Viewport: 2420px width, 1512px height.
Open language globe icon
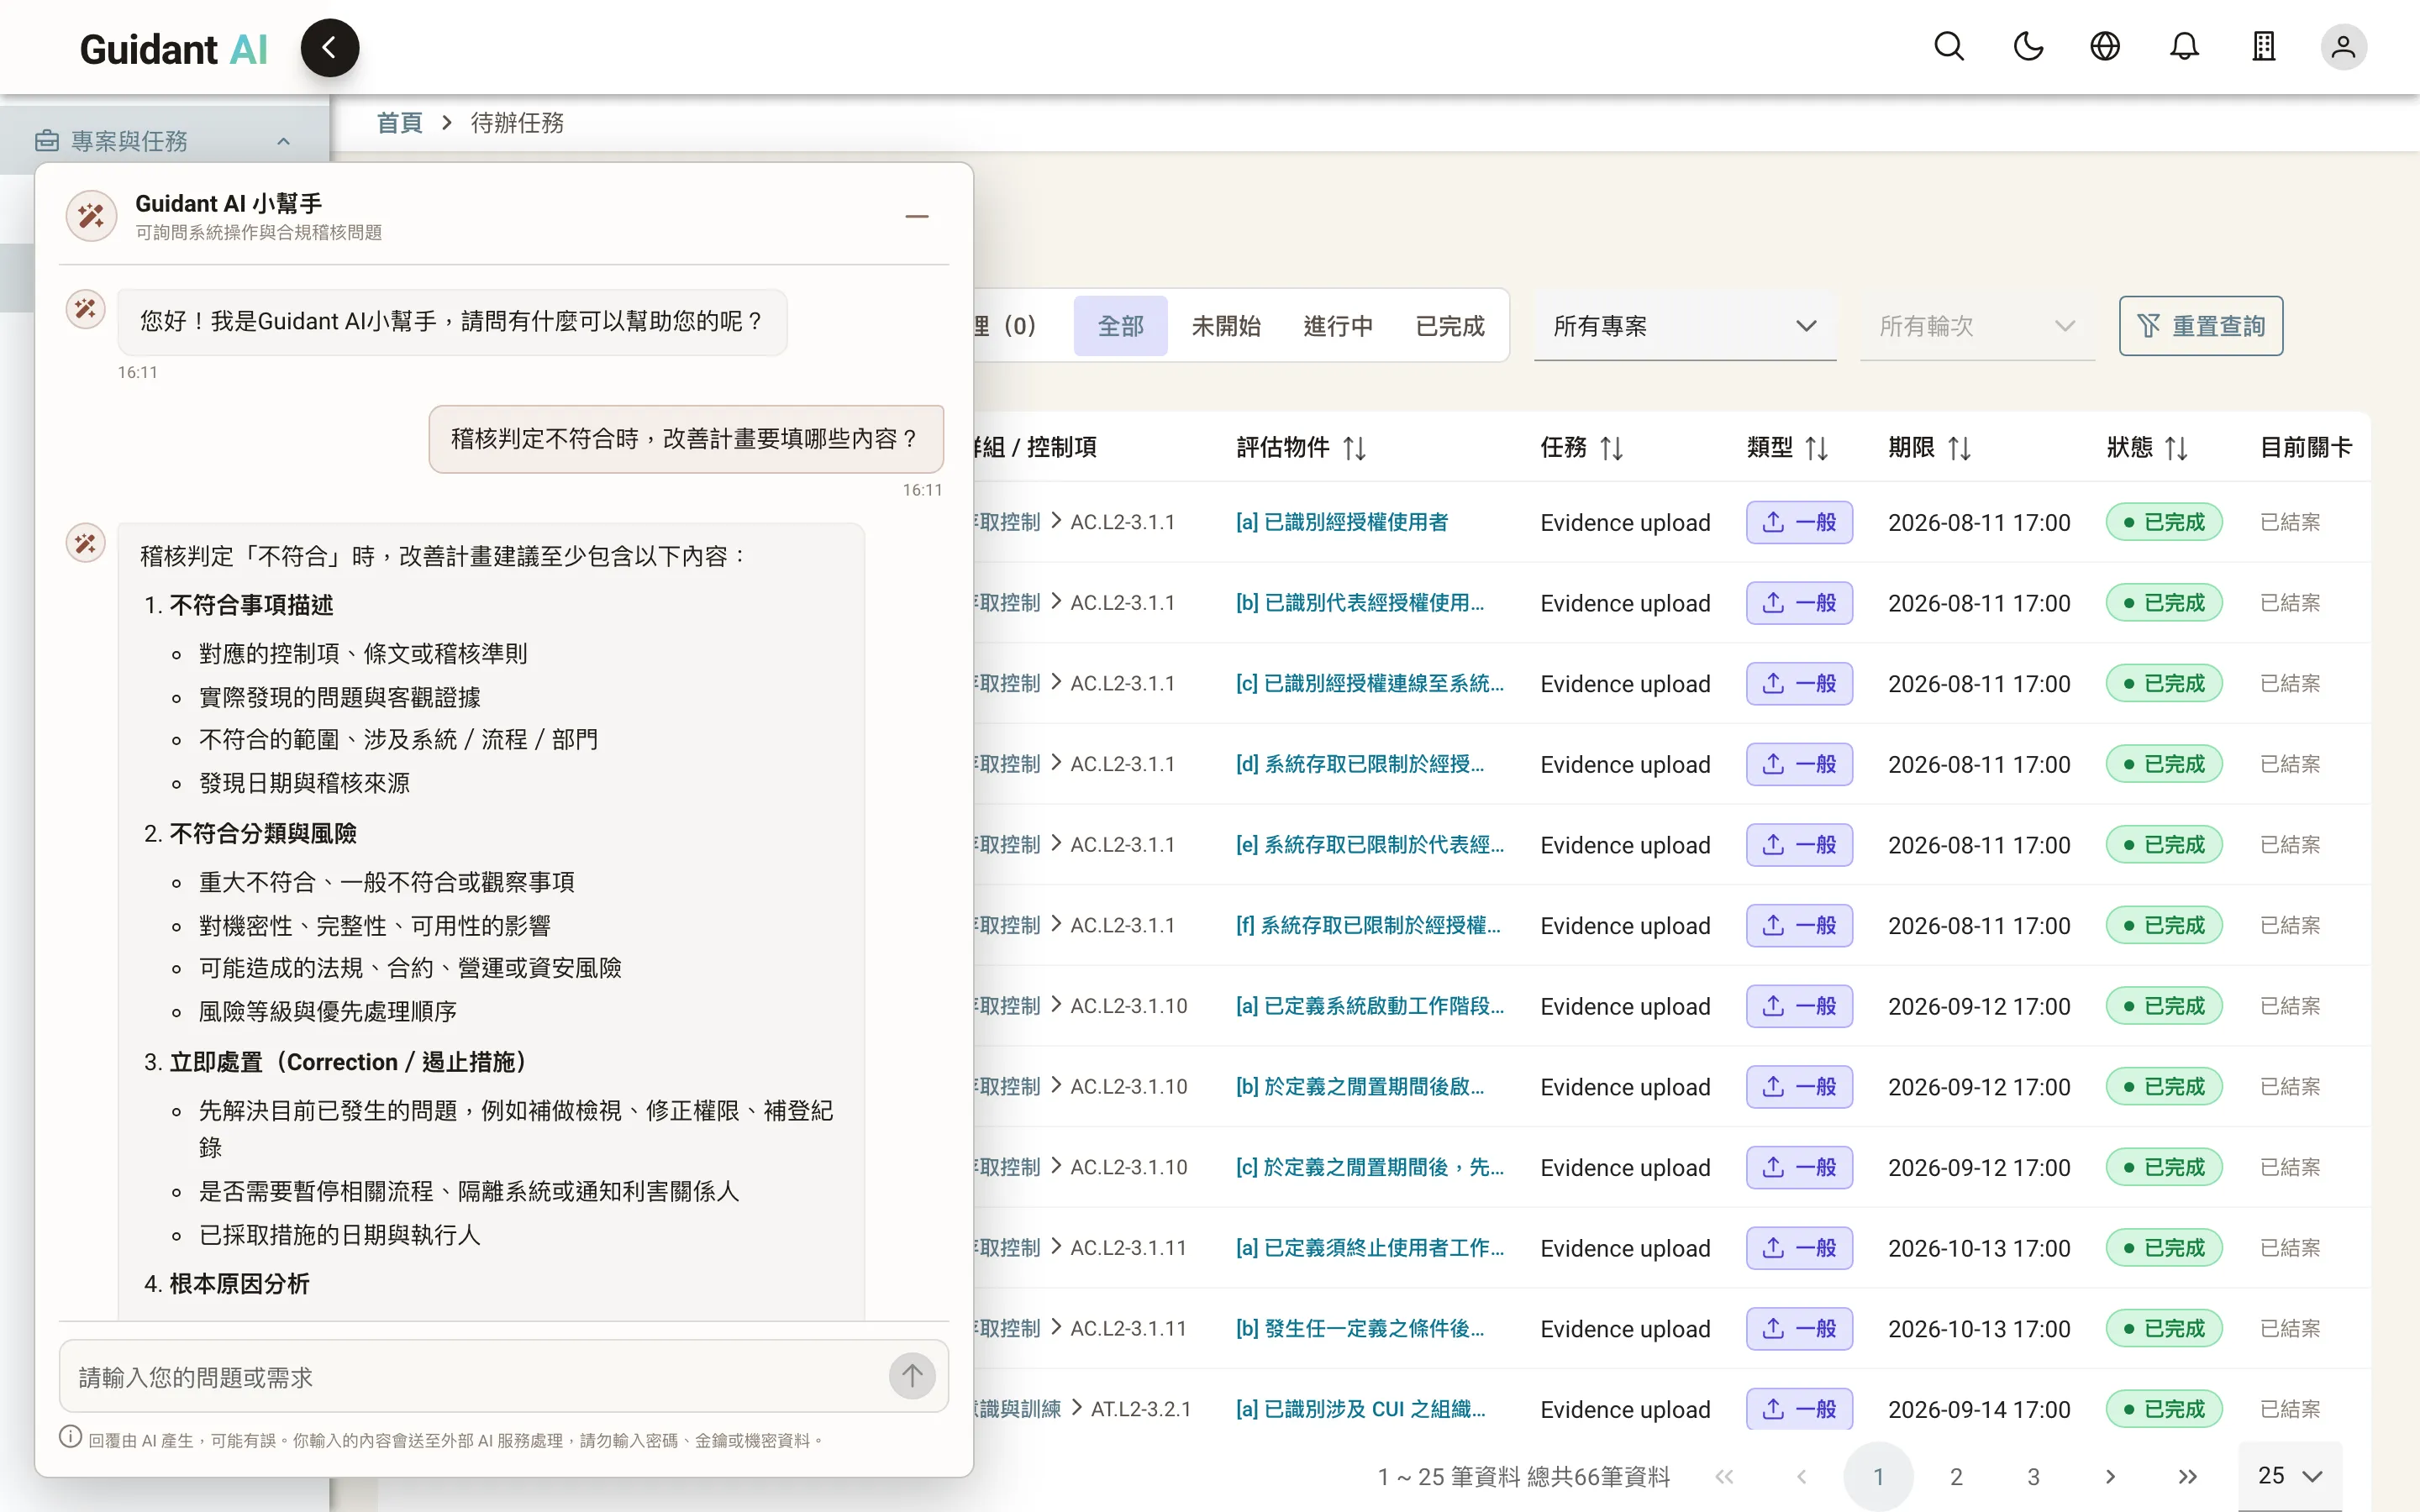[2105, 47]
